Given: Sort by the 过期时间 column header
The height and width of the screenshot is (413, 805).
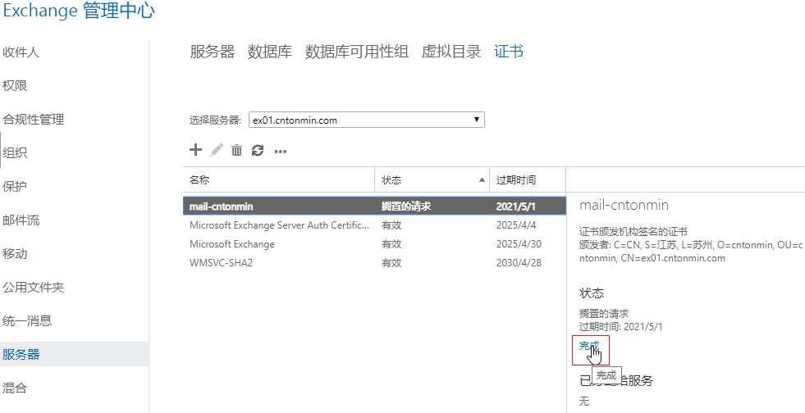Looking at the screenshot, I should pos(527,180).
